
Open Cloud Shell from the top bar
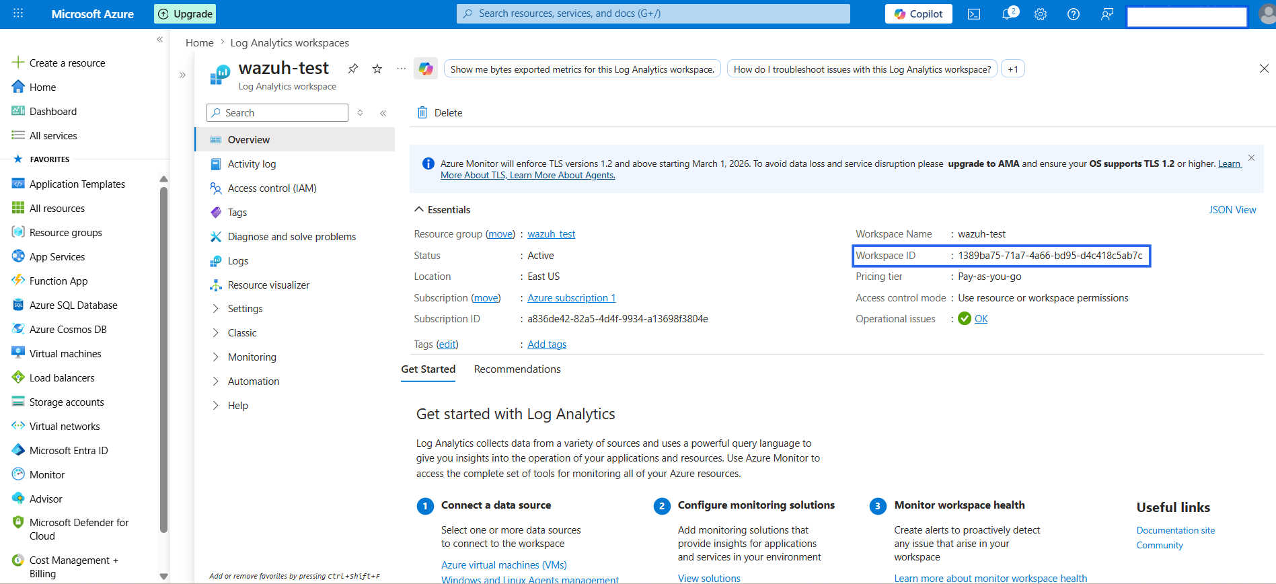click(973, 14)
